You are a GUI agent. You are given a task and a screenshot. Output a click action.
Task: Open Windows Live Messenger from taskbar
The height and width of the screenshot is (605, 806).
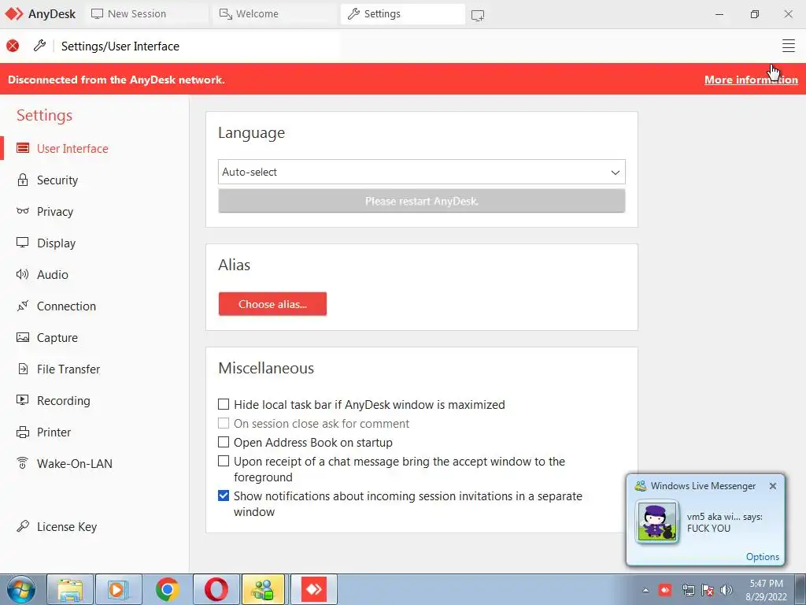(x=264, y=590)
